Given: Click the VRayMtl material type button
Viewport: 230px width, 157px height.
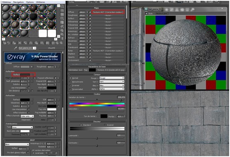Looking at the screenshot, I should tap(51, 48).
